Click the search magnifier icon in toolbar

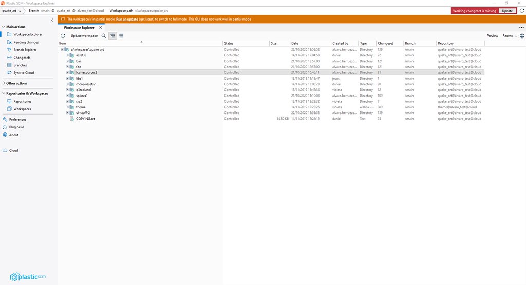(104, 36)
